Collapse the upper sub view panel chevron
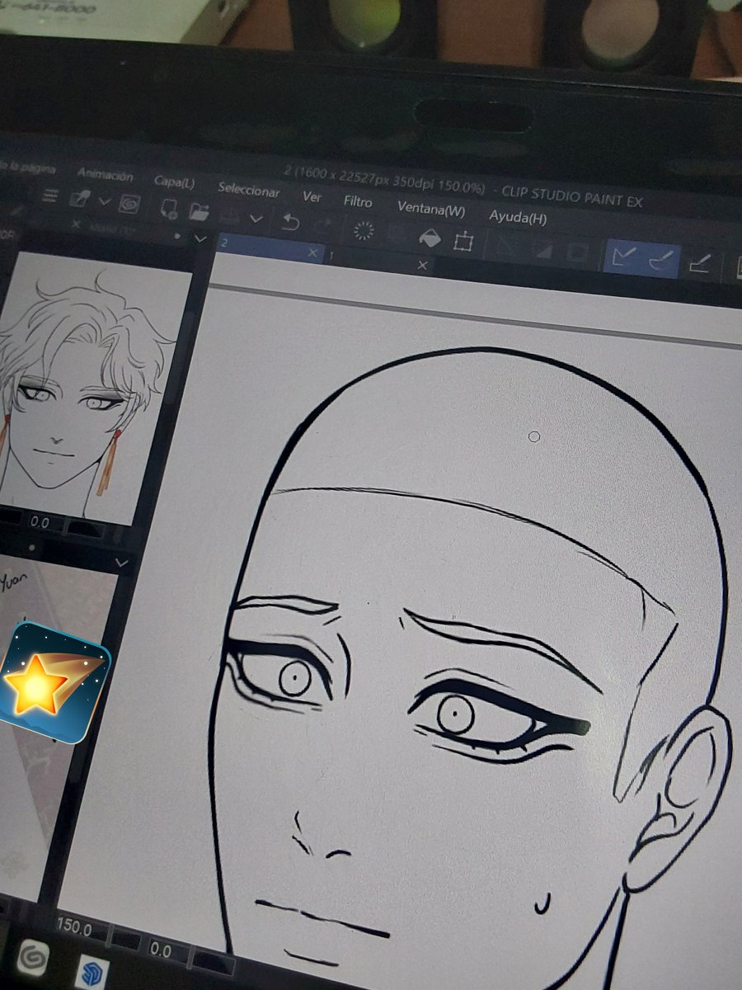Screen dimensions: 742x990 200,238
